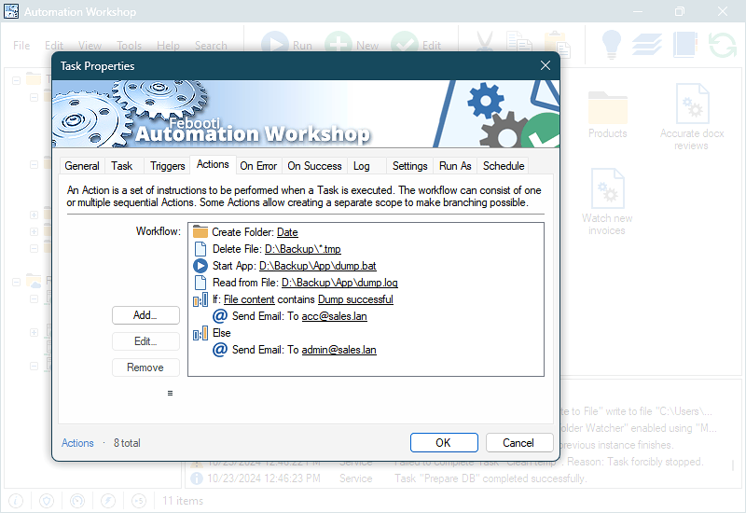
Task: Click the New toolbar button
Action: click(352, 45)
